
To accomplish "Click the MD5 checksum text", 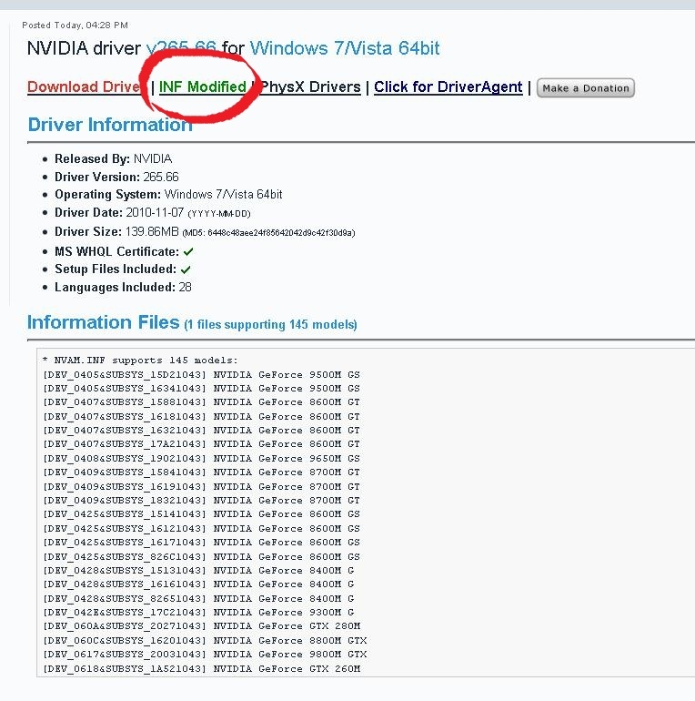I will 268,233.
